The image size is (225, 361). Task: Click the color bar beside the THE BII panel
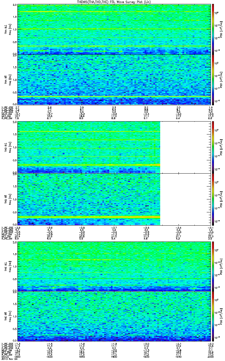point(213,316)
